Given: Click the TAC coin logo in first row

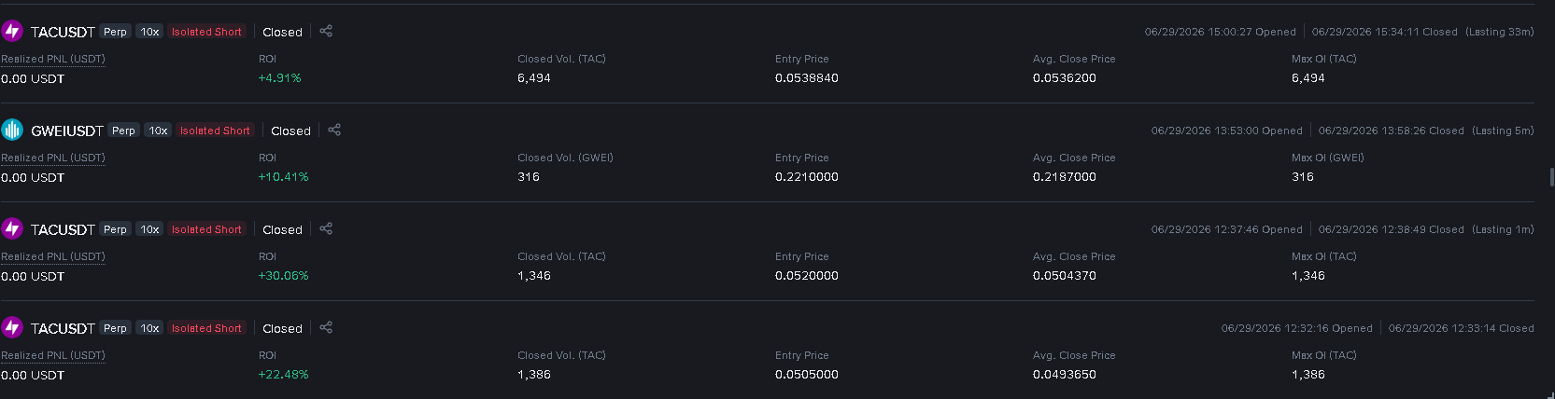Looking at the screenshot, I should pyautogui.click(x=12, y=31).
